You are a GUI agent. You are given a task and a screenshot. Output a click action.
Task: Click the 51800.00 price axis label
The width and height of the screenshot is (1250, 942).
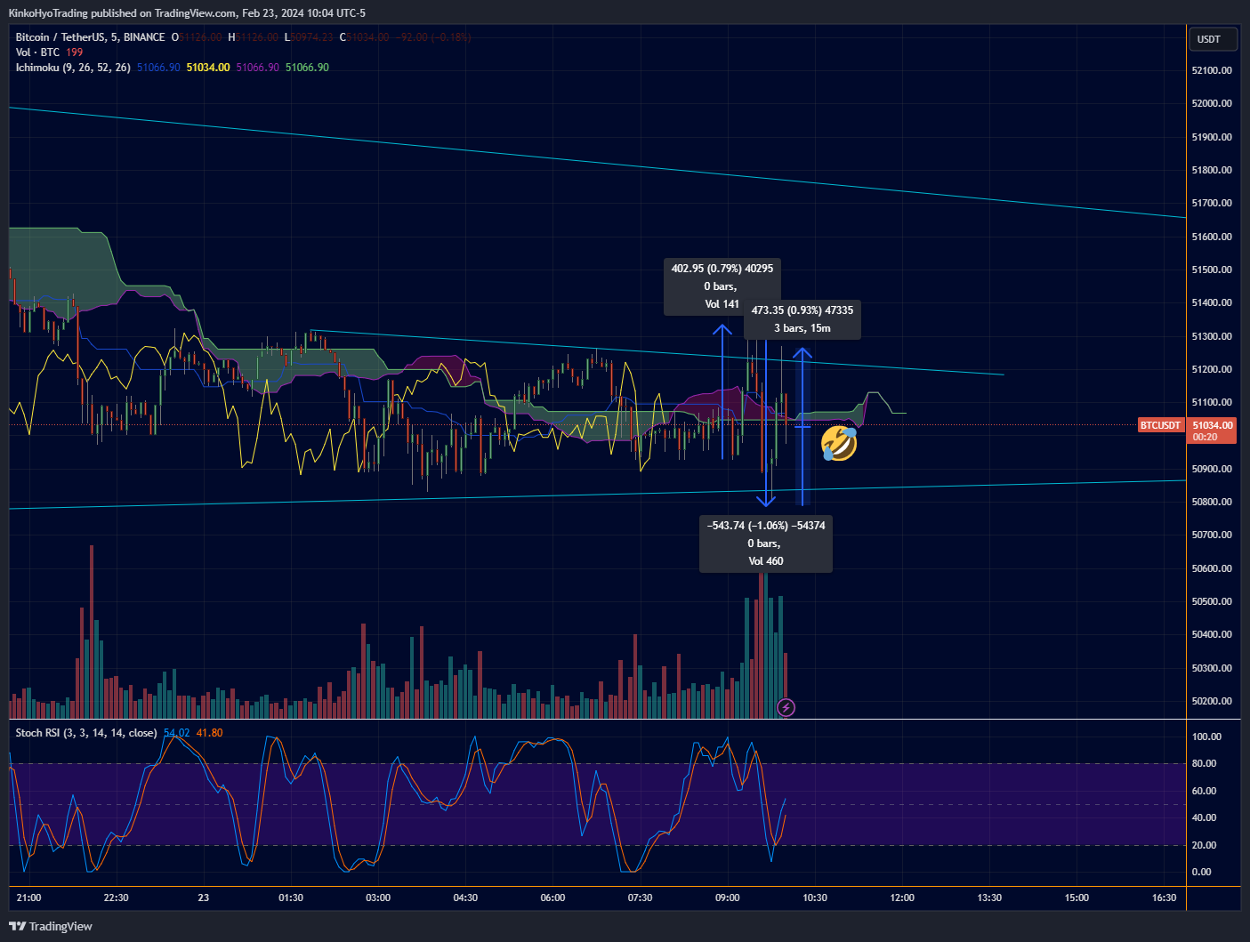tap(1212, 170)
